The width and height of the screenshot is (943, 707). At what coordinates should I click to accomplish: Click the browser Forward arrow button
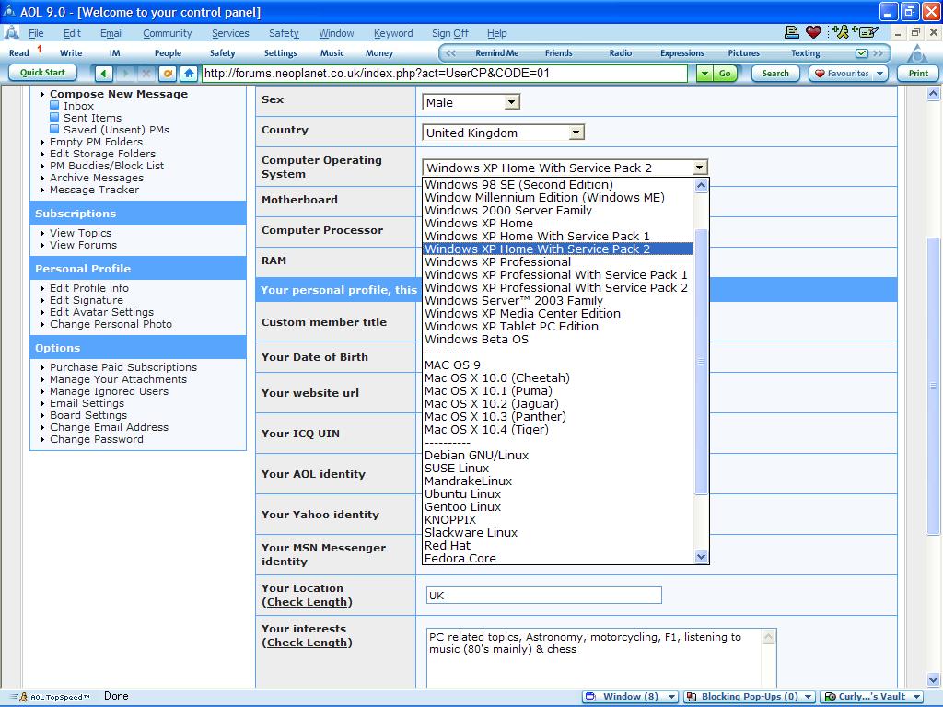pos(125,74)
